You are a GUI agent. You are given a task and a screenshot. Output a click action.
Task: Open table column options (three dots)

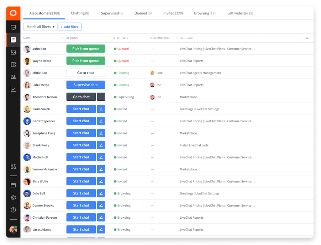tap(308, 38)
